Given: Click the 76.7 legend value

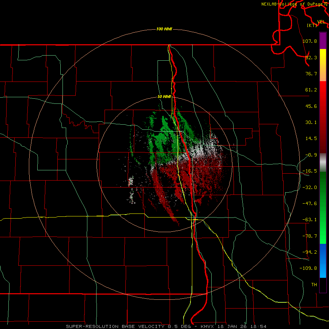Looking at the screenshot, I should click(x=311, y=73).
